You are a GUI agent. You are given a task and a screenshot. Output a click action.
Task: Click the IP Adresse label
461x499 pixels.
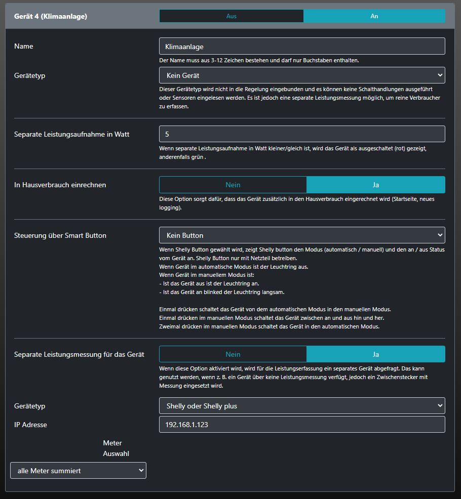pyautogui.click(x=30, y=425)
